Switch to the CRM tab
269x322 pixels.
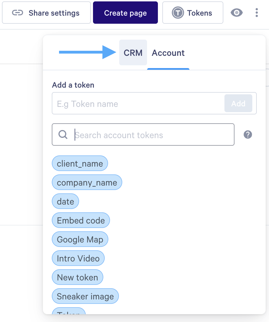[133, 53]
